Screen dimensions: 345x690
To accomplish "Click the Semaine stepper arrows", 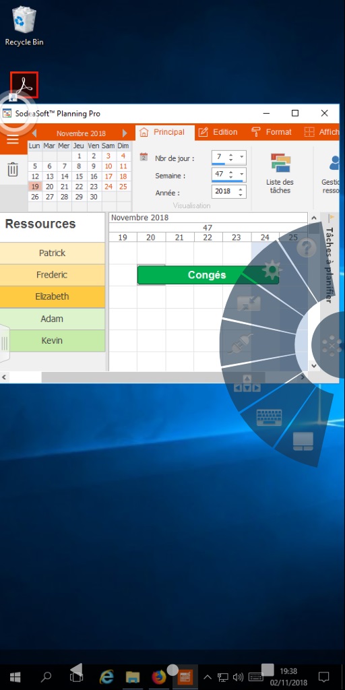I will click(231, 175).
